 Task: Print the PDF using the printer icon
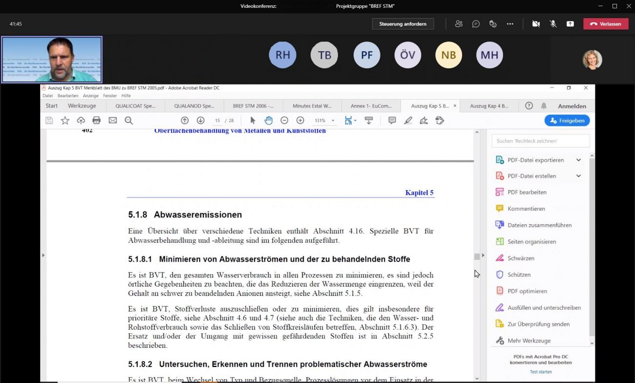click(x=97, y=120)
